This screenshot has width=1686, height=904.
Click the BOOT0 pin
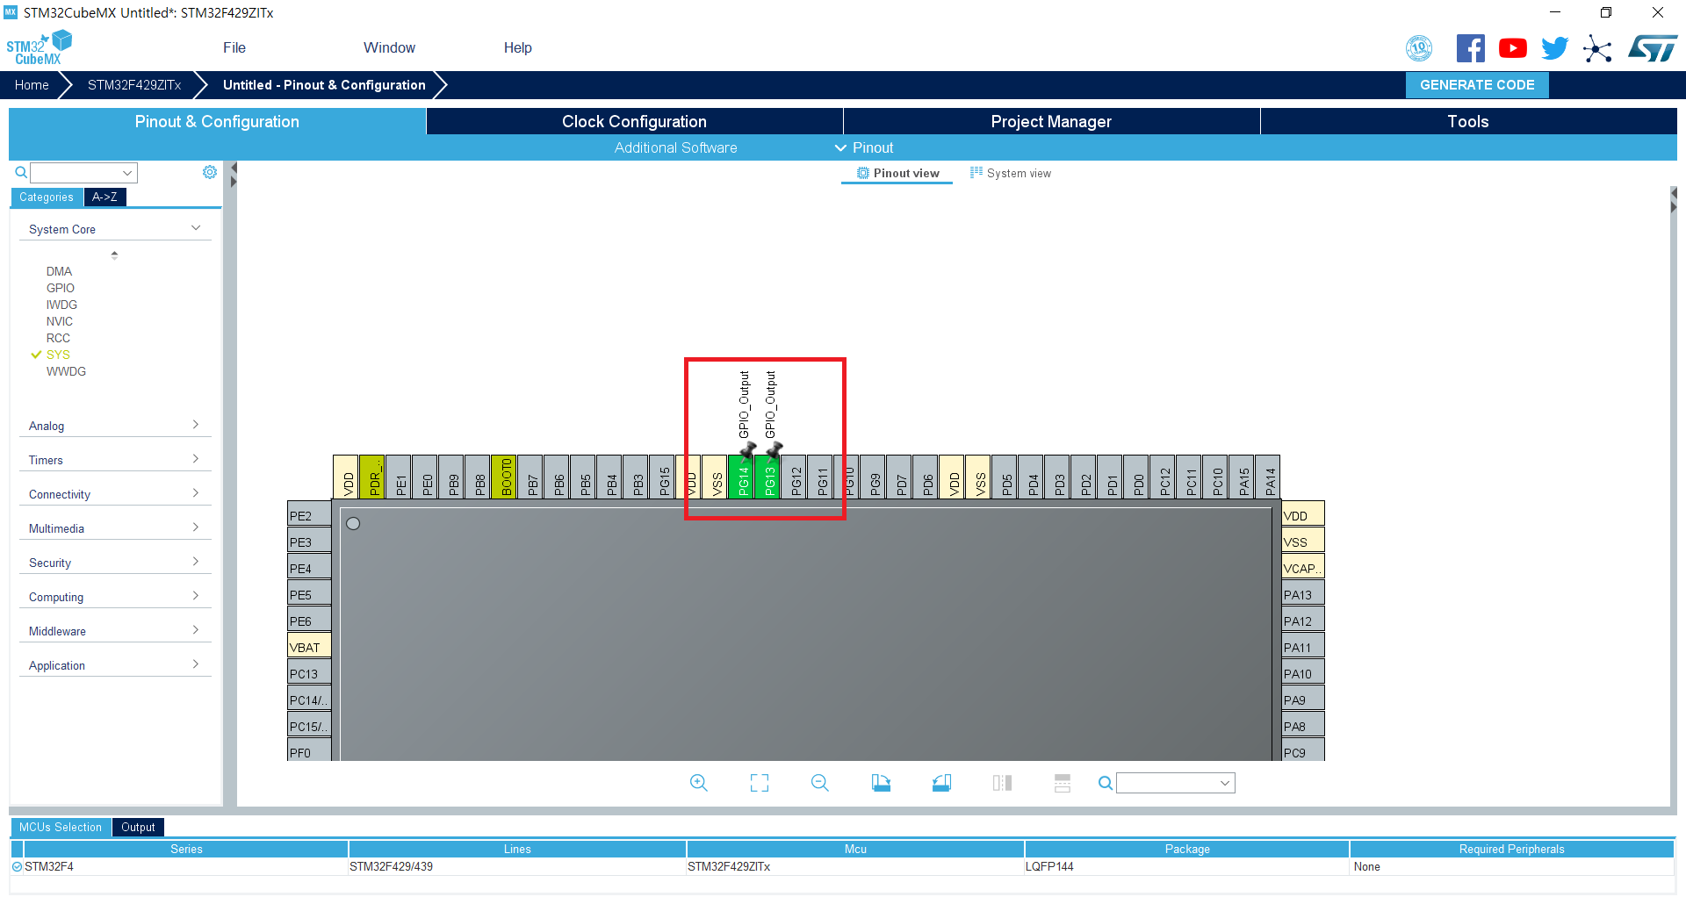tap(504, 477)
